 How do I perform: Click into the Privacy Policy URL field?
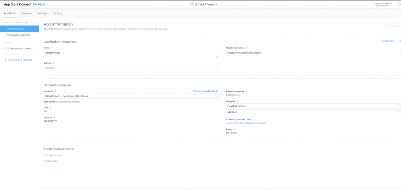pyautogui.click(x=313, y=52)
